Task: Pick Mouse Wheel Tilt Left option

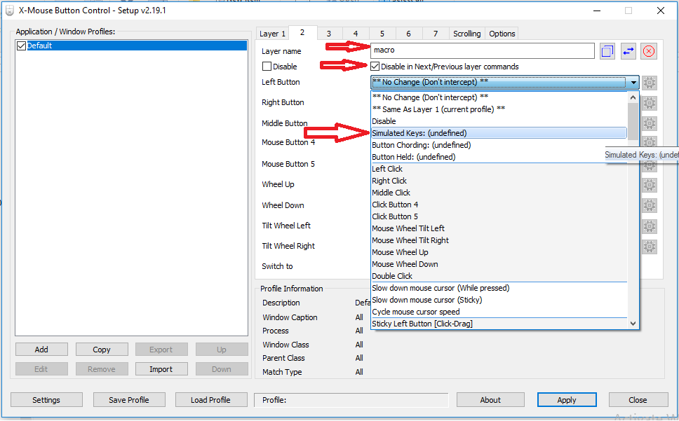Action: [499, 228]
